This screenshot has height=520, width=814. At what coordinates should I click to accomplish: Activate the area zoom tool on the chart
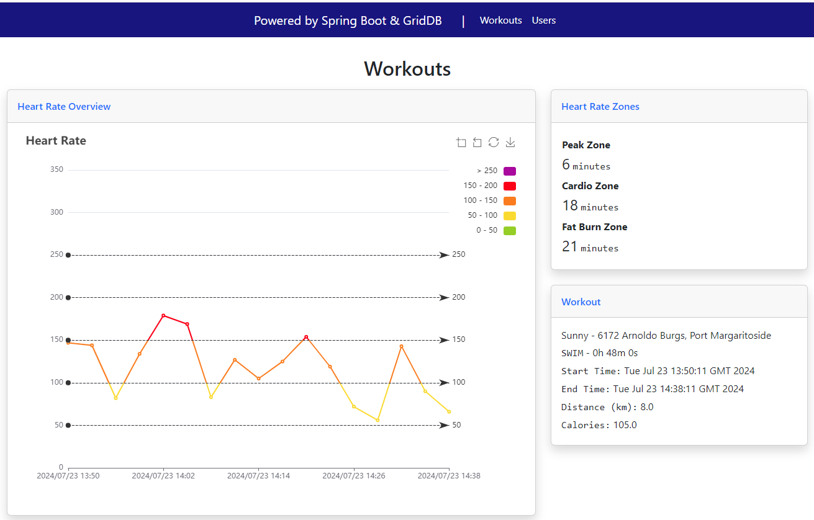[461, 143]
